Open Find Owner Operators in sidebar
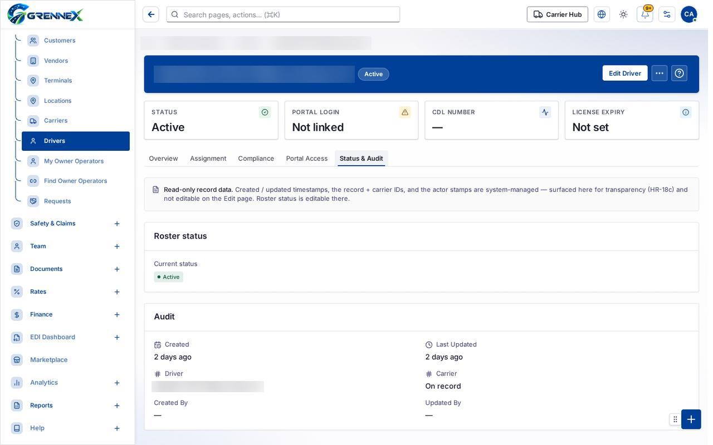Viewport: 713px width, 445px height. [76, 181]
